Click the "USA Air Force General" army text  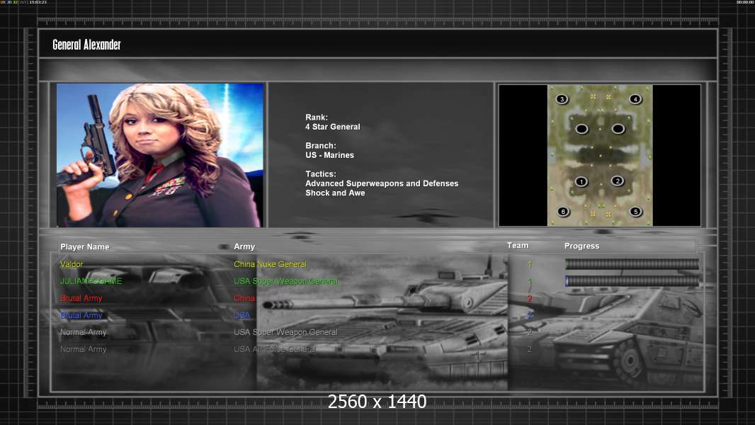click(x=275, y=349)
